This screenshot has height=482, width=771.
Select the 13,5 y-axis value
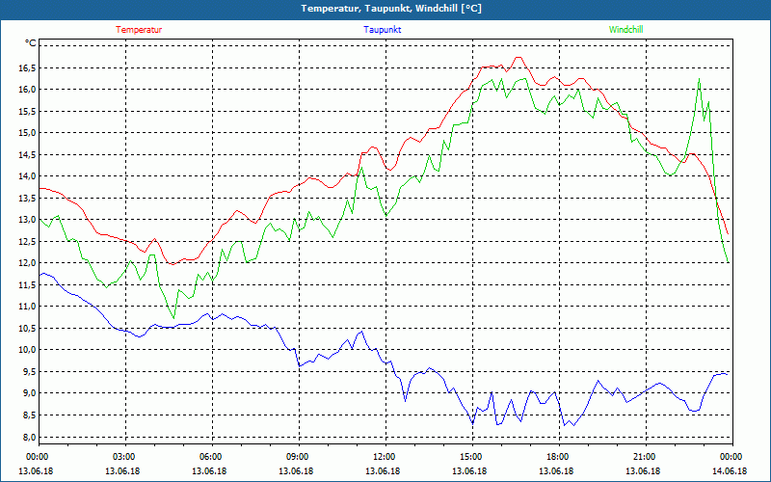(27, 198)
